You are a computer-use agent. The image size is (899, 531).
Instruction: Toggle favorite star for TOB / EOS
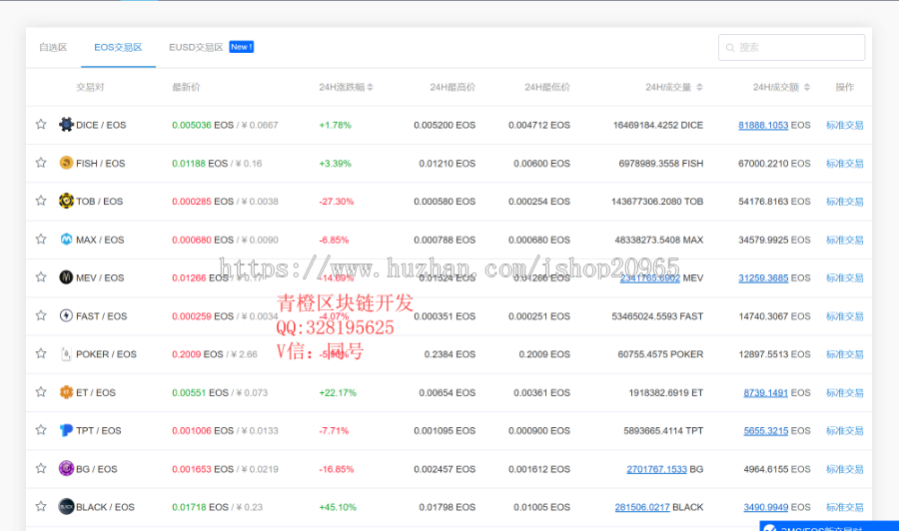point(41,201)
